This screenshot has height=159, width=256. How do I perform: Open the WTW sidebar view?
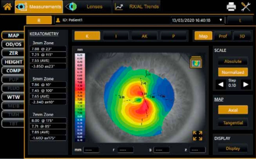(x=13, y=97)
